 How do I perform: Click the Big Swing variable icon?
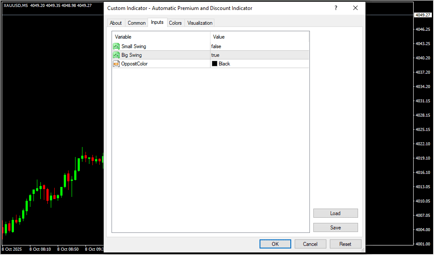point(116,55)
